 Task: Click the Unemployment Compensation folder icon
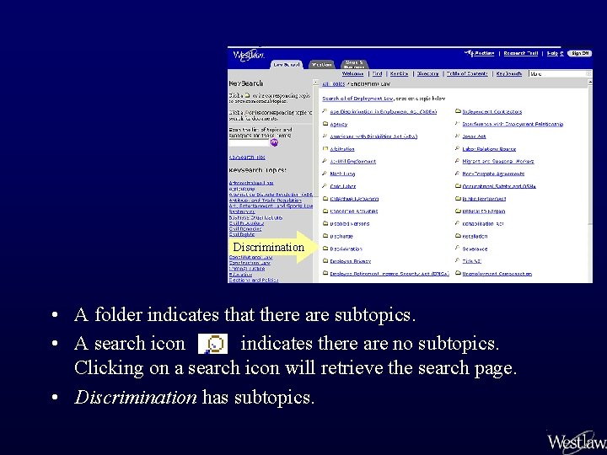pos(458,273)
